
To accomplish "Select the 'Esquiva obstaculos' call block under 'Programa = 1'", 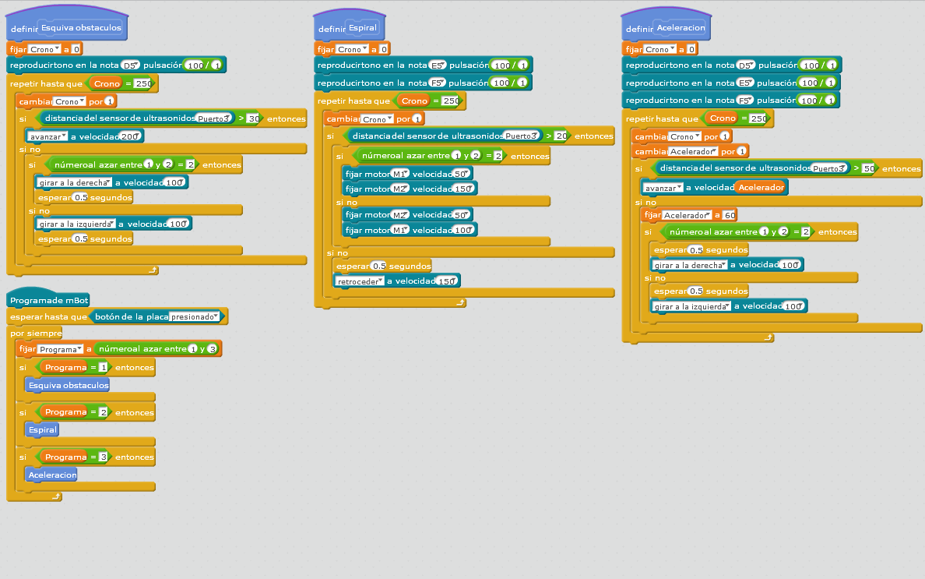I will click(69, 386).
